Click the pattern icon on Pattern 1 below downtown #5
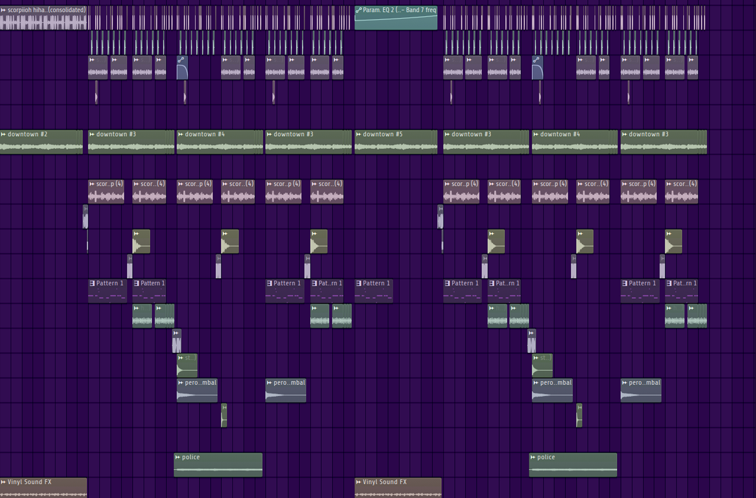 (358, 283)
